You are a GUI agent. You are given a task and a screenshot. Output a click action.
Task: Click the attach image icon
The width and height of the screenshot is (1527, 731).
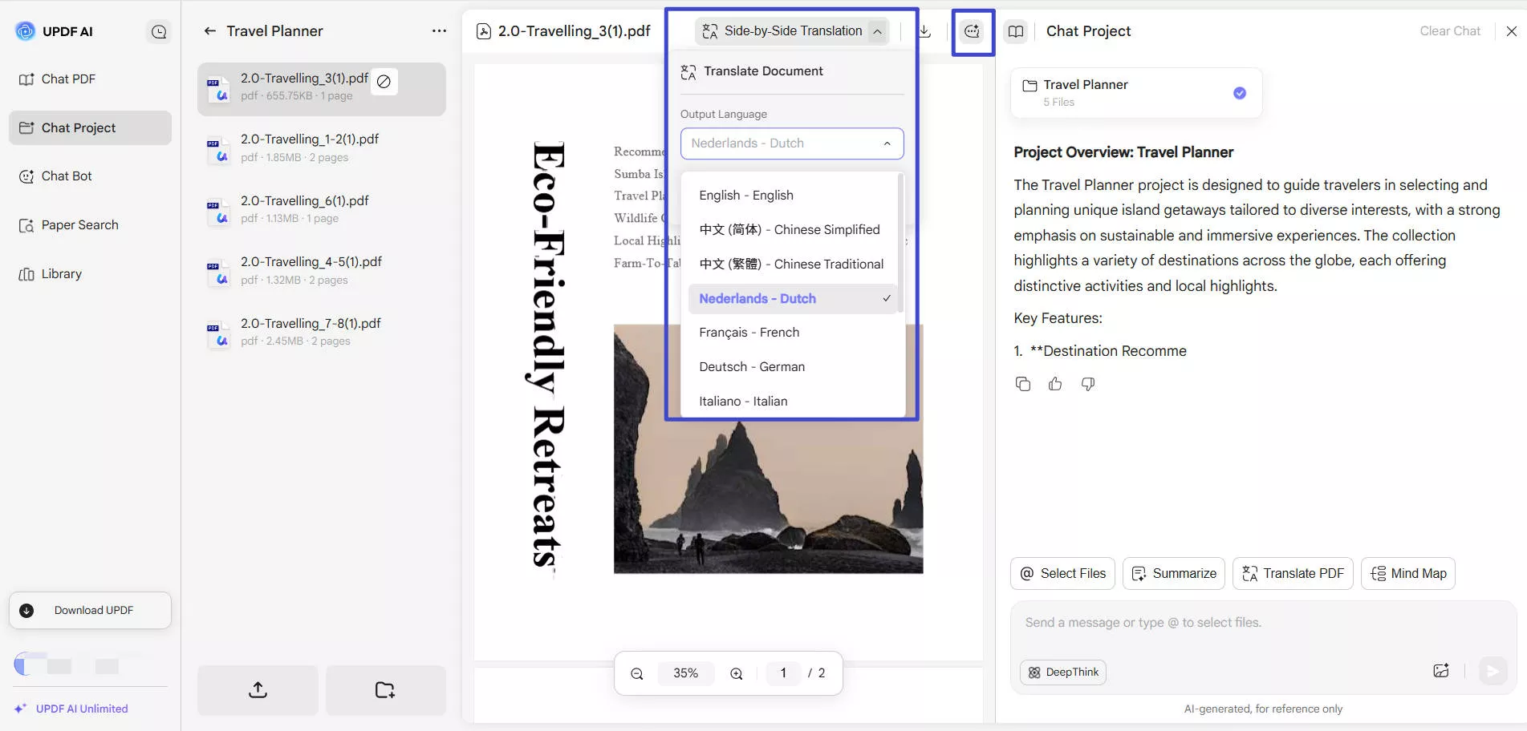click(1441, 671)
